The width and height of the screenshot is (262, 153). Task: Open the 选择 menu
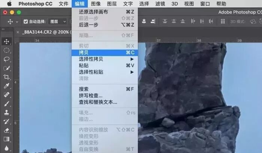click(144, 4)
